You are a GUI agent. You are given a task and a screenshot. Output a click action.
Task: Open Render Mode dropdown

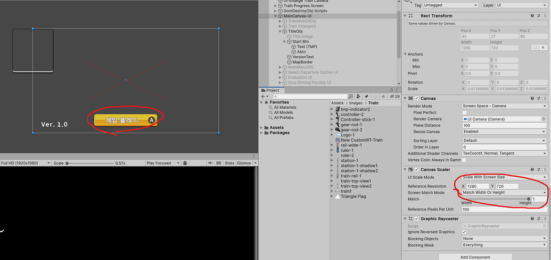505,106
